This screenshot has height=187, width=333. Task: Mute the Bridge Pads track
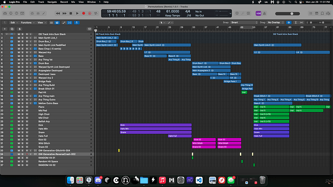point(19,81)
